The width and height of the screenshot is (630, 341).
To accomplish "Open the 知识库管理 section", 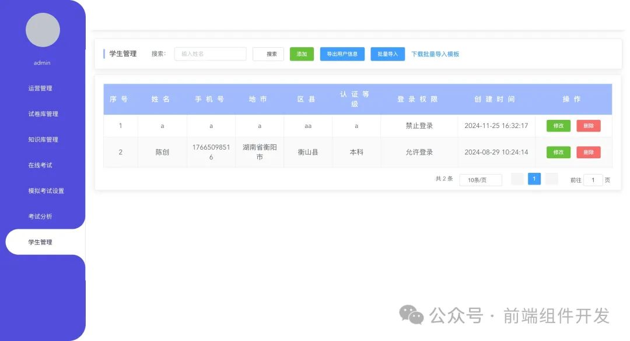I will 41,139.
